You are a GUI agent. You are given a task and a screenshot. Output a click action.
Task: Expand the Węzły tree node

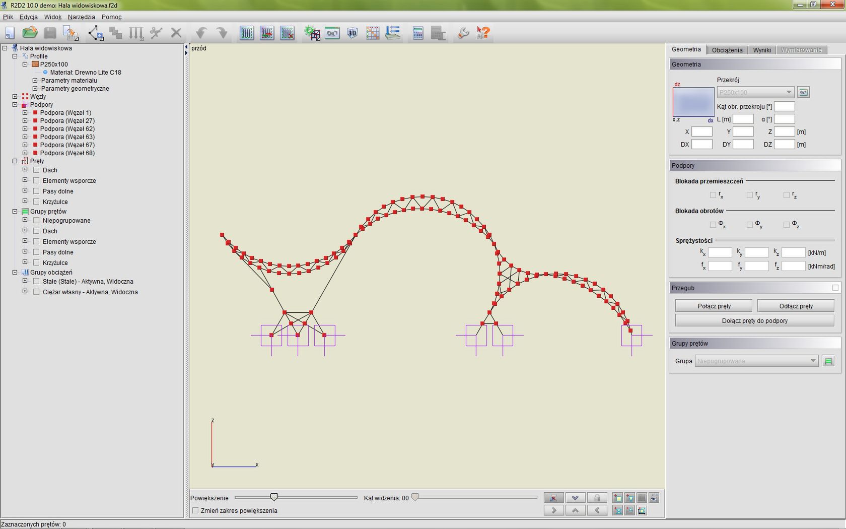point(15,97)
